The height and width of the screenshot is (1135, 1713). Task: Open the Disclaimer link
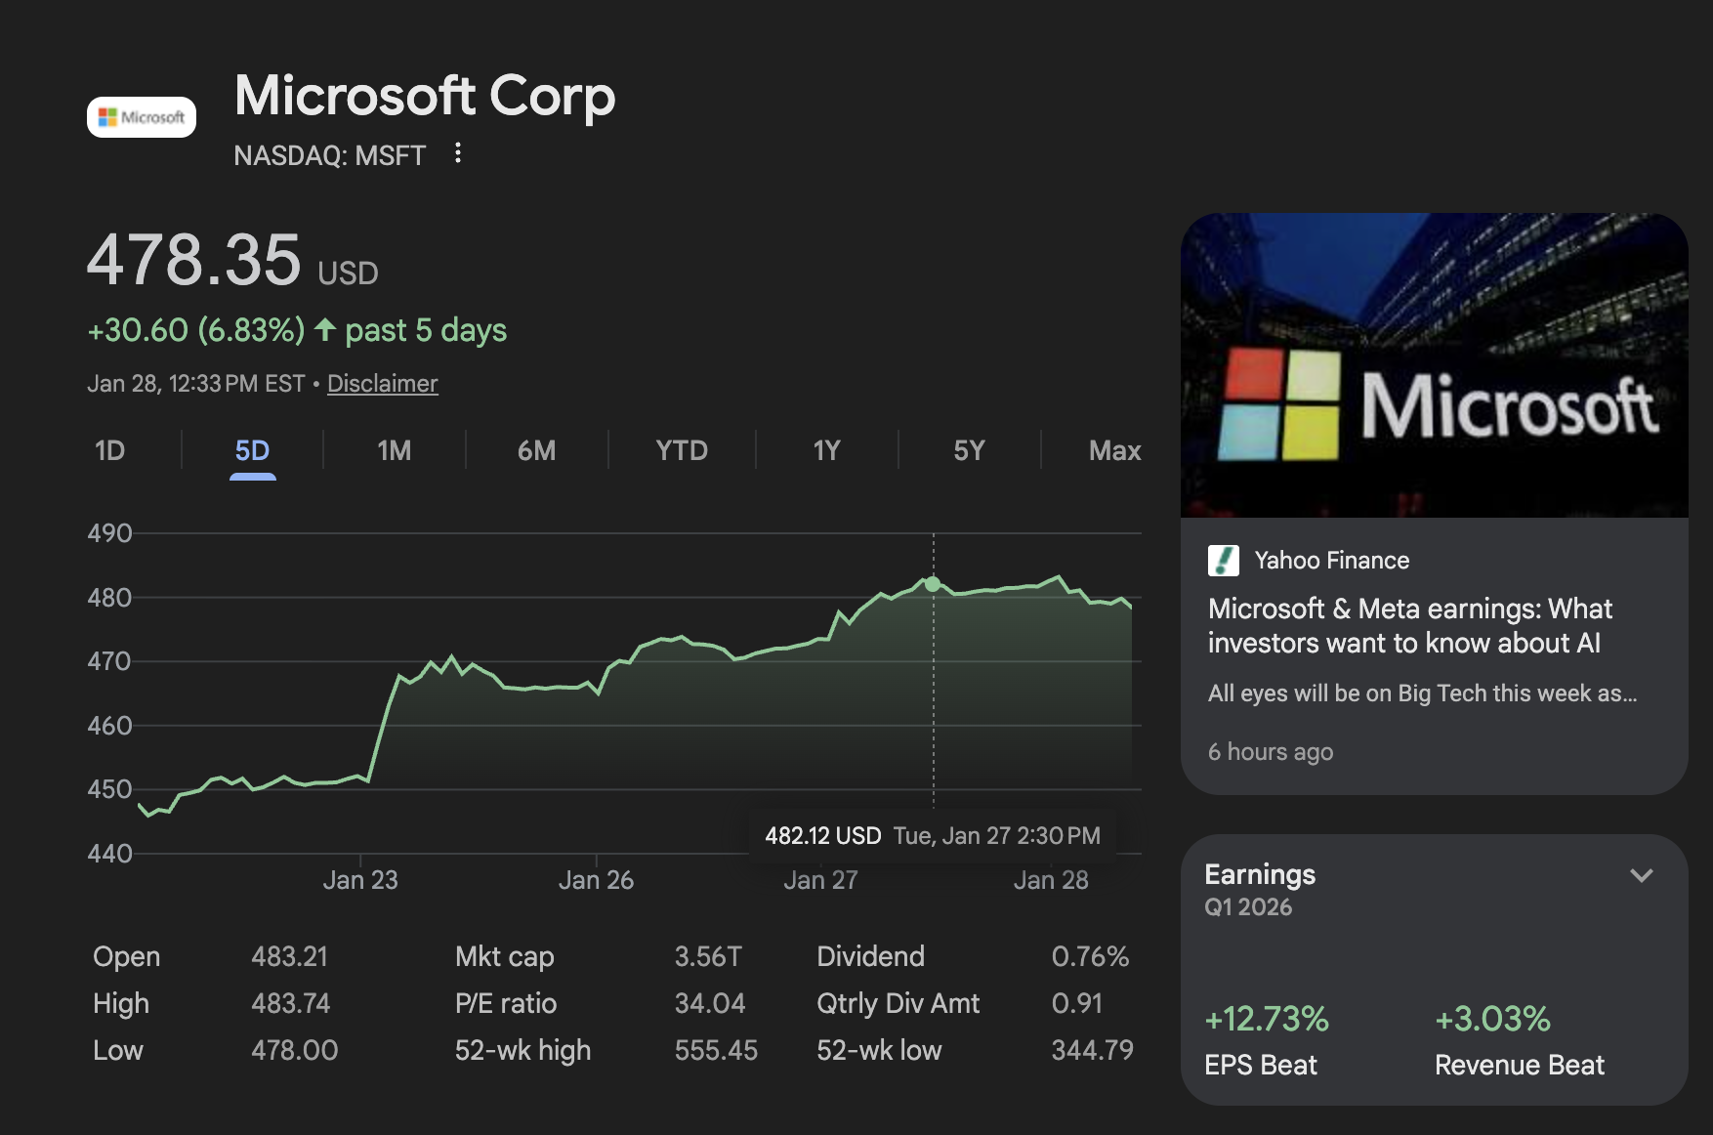click(x=383, y=383)
